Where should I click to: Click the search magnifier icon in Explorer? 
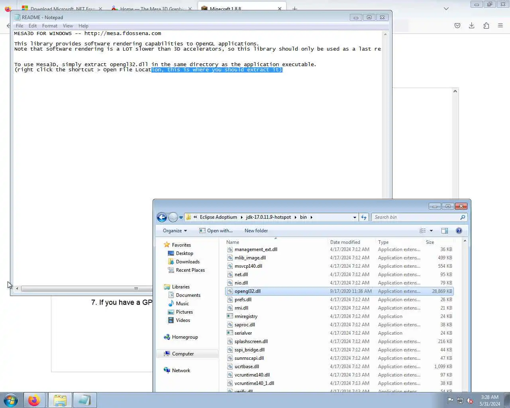tap(463, 217)
